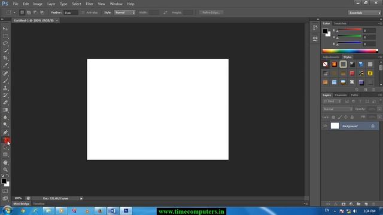Select the Path Selection tool
The image size is (383, 215).
click(5, 147)
